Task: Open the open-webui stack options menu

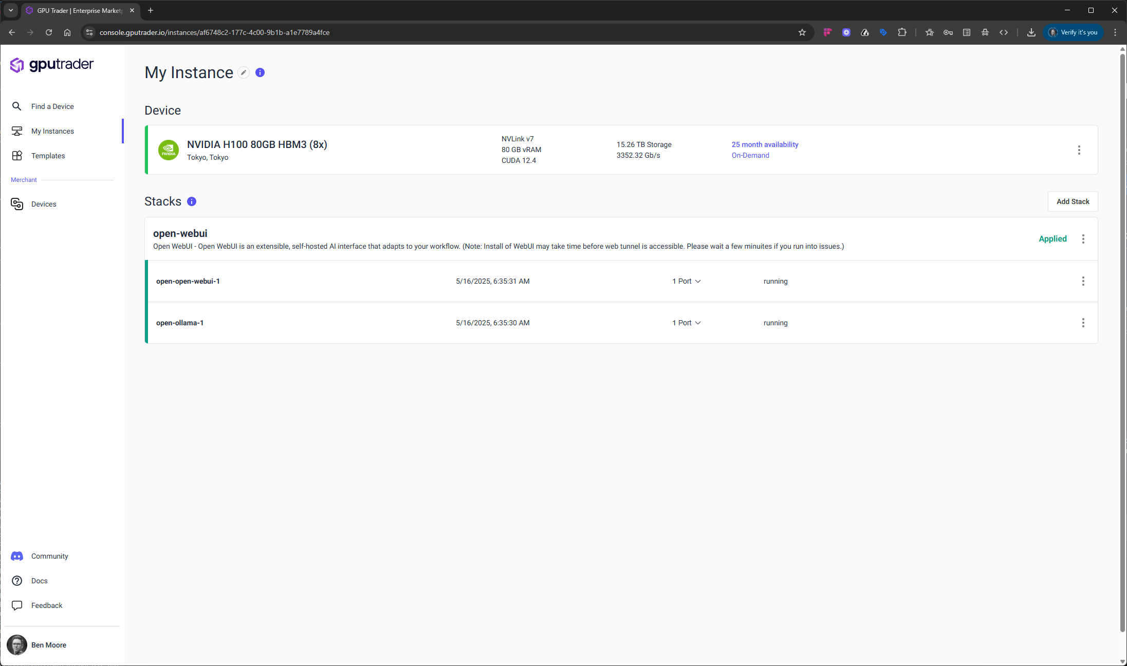Action: (1083, 239)
